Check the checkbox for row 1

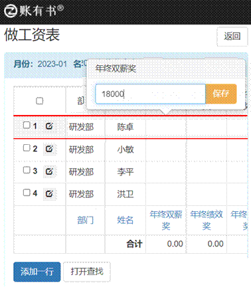[x=27, y=125]
